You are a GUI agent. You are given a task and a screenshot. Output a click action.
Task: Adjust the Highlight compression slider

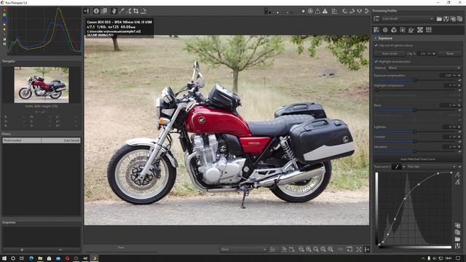(x=414, y=90)
